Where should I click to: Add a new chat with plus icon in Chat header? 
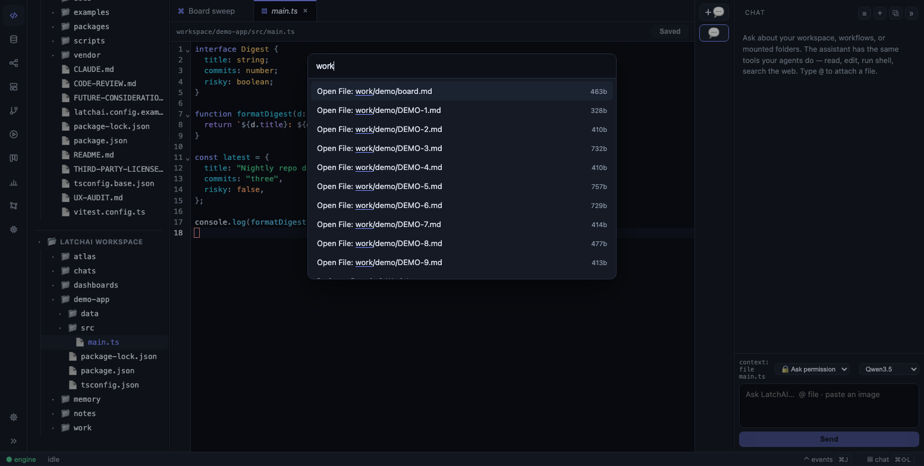pyautogui.click(x=880, y=13)
